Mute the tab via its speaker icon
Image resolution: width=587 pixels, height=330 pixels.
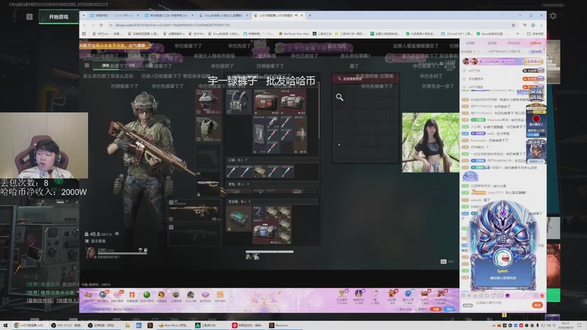click(296, 15)
